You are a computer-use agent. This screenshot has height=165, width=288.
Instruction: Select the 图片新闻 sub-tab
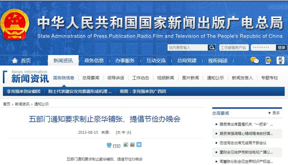[x=190, y=78]
